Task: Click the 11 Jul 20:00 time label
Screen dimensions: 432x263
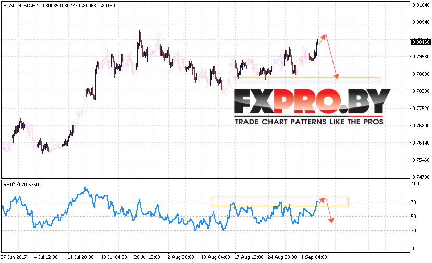Action: 80,257
